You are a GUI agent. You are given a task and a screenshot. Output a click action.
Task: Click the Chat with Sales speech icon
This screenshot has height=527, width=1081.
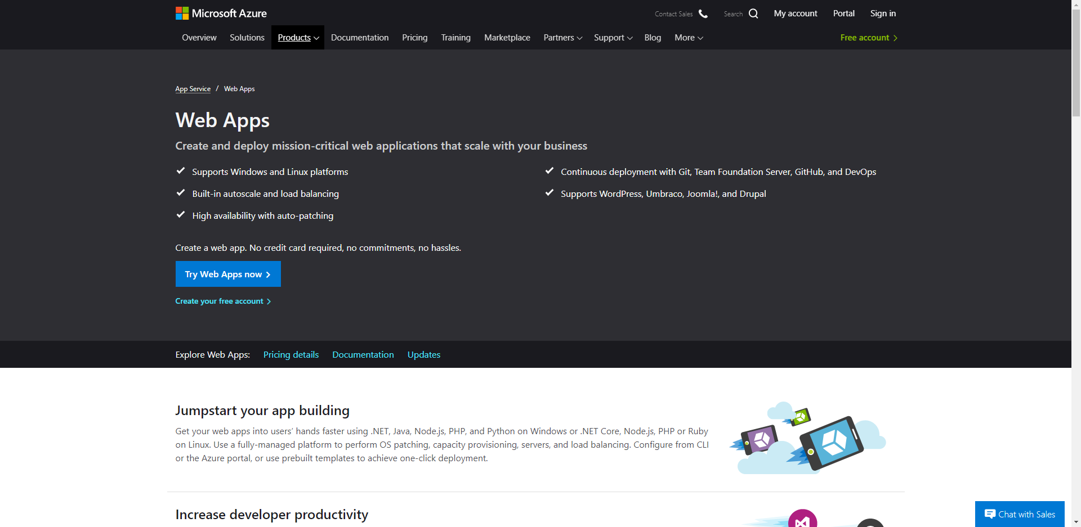click(989, 514)
